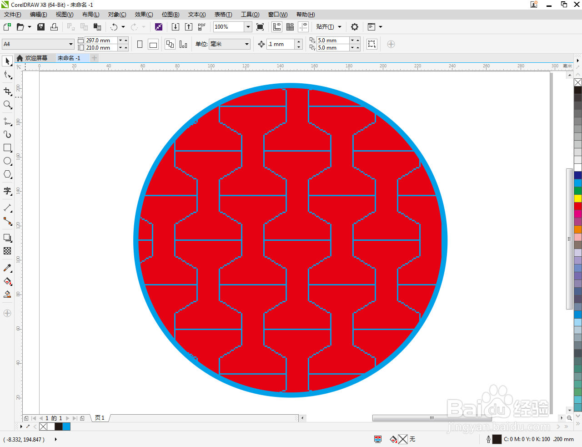Pick the red swatch in color palette
The image size is (582, 447).
pyautogui.click(x=578, y=206)
